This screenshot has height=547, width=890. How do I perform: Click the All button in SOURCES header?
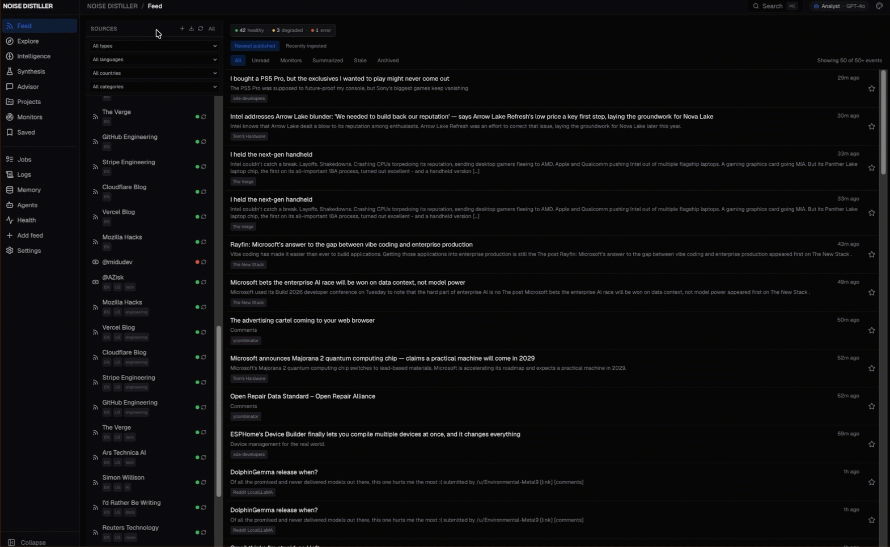tap(211, 29)
